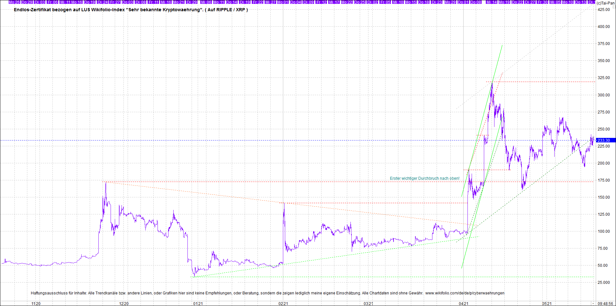The height and width of the screenshot is (306, 616).
Task: Click the 04|21 month label
Action: [x=463, y=303]
